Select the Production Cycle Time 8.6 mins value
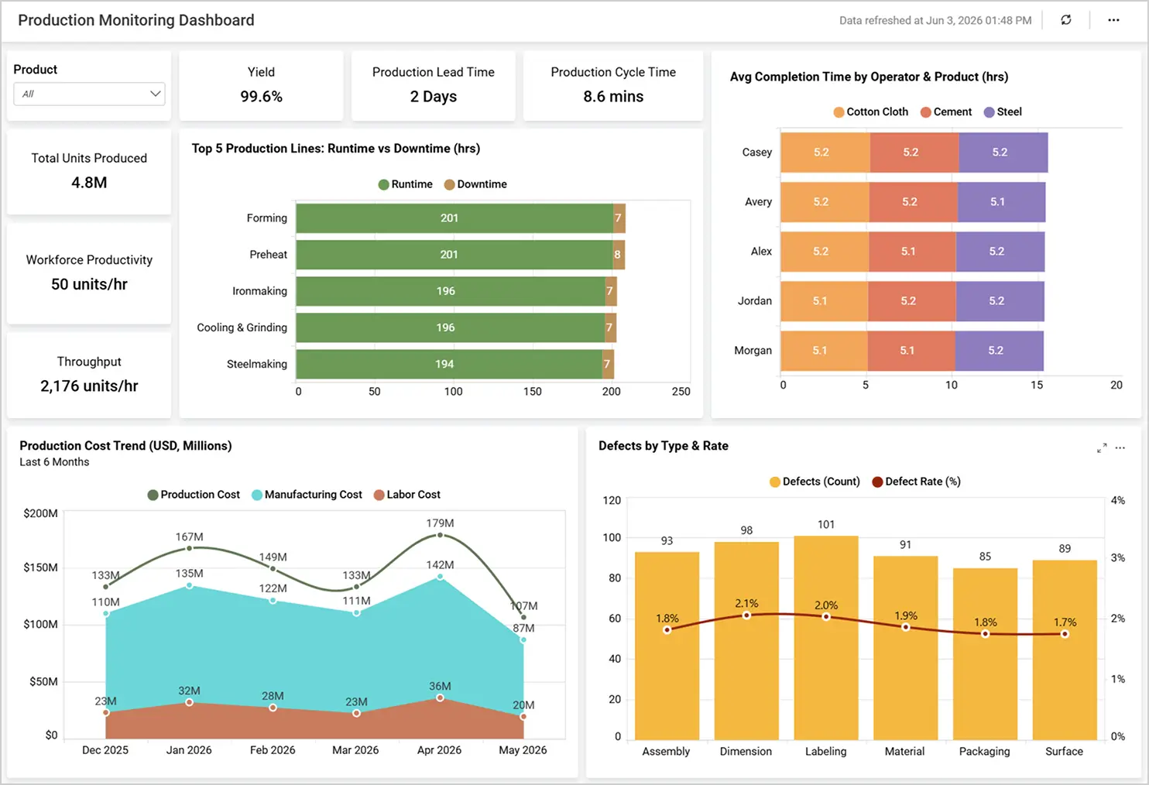The image size is (1149, 785). click(613, 97)
